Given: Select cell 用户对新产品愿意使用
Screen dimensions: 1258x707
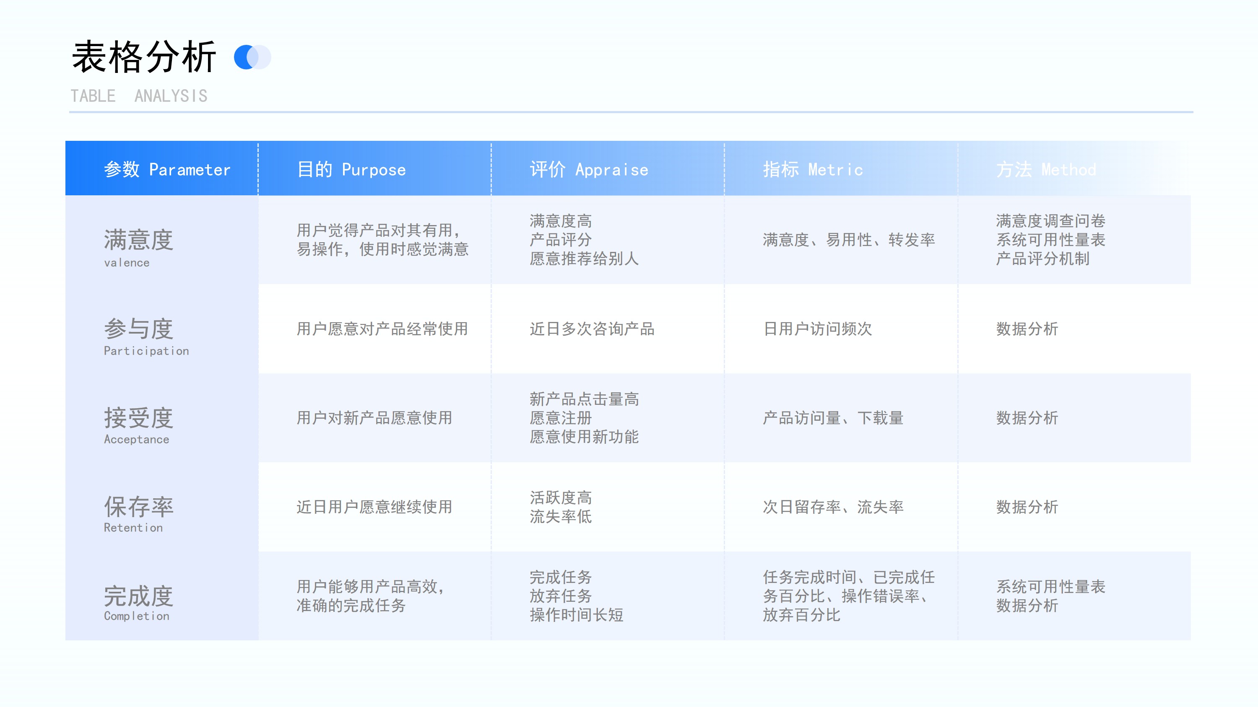Looking at the screenshot, I should click(x=374, y=418).
